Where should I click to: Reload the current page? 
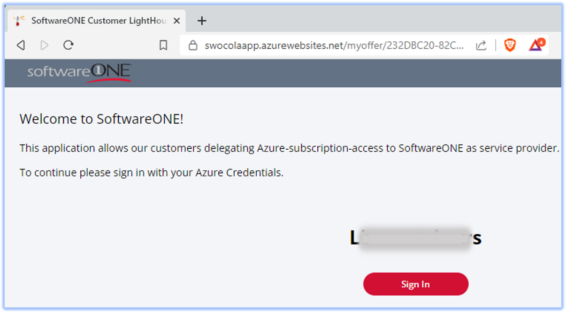pos(69,45)
